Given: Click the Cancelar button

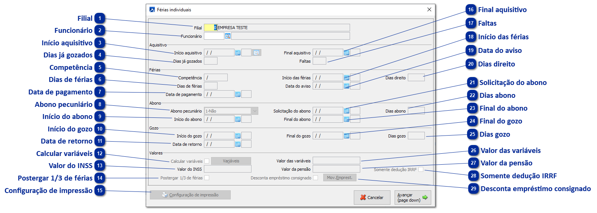Looking at the screenshot, I should pos(372,198).
